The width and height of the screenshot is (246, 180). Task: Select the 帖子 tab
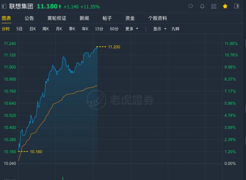tap(107, 18)
